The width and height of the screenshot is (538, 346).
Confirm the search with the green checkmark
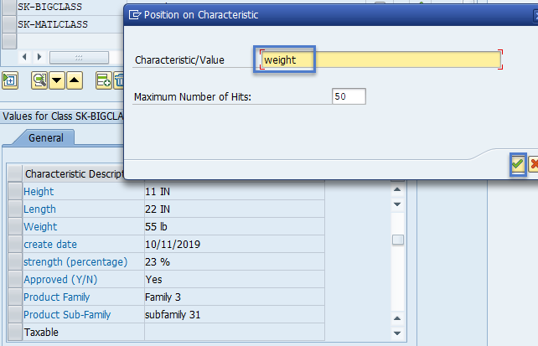518,165
